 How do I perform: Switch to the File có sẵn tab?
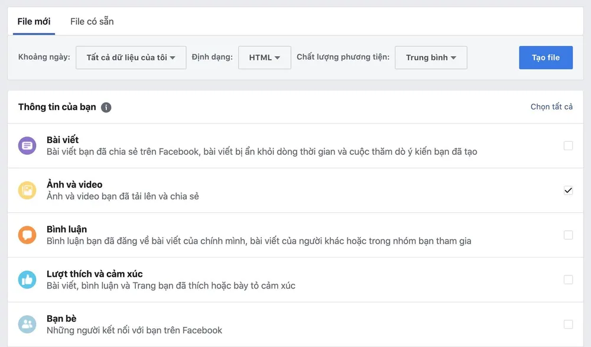pyautogui.click(x=92, y=20)
